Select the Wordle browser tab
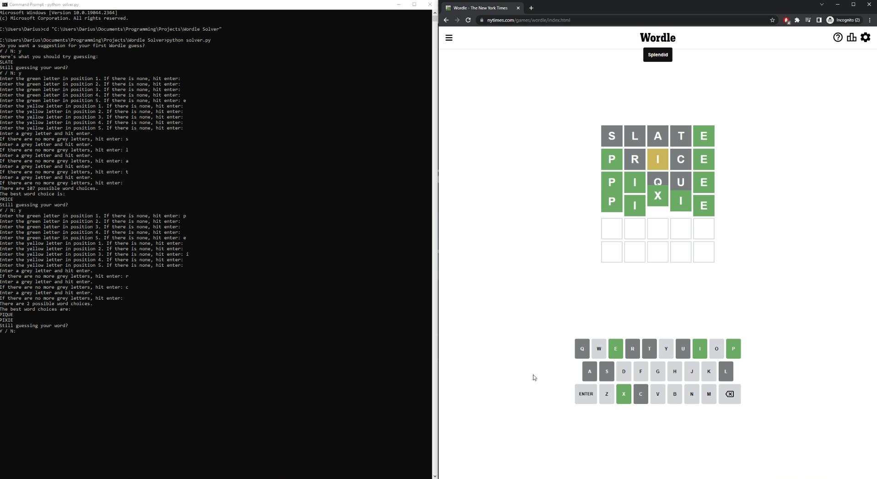The image size is (877, 479). pyautogui.click(x=480, y=8)
